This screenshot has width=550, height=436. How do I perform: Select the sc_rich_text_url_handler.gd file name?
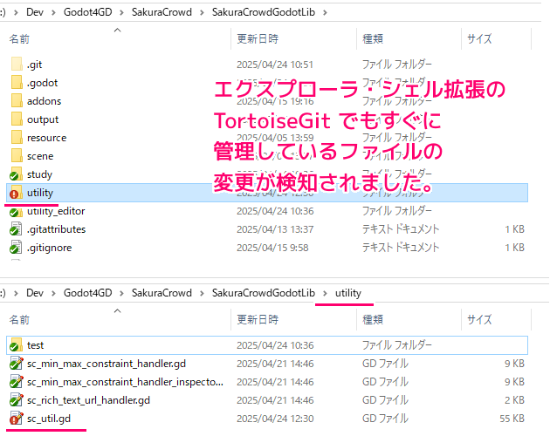coord(88,400)
